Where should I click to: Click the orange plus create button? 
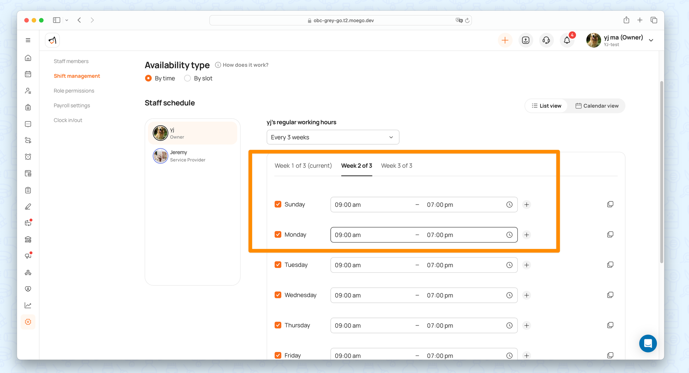coord(505,40)
